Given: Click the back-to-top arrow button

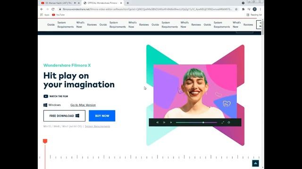Looking at the screenshot, I should (x=255, y=163).
